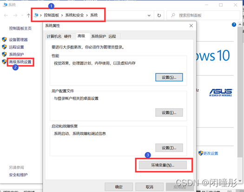Click the computer icon in address bar
This screenshot has height=192, width=244.
click(36, 15)
